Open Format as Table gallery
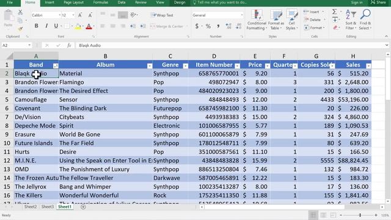 [x=276, y=20]
